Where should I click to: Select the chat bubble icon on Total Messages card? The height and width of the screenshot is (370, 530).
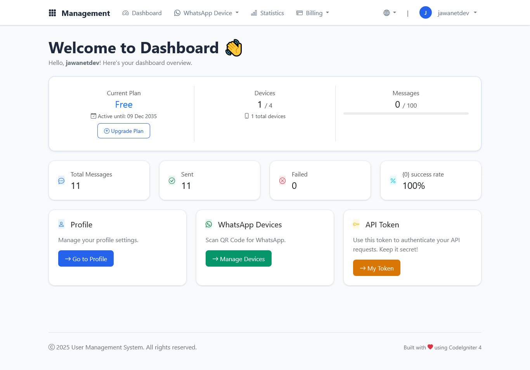click(61, 180)
